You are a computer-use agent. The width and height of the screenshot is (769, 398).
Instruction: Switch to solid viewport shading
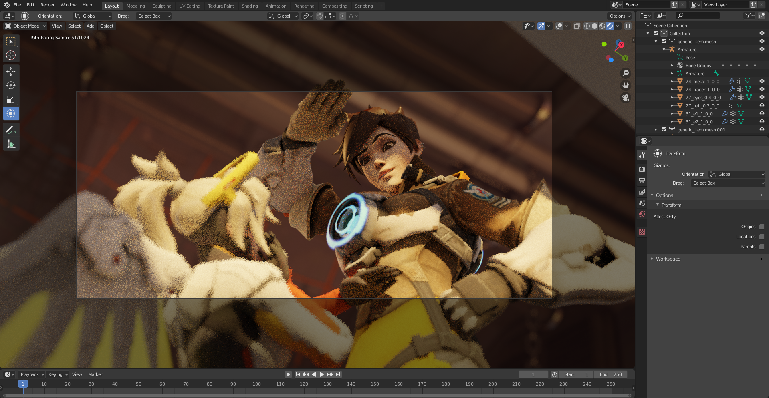595,26
